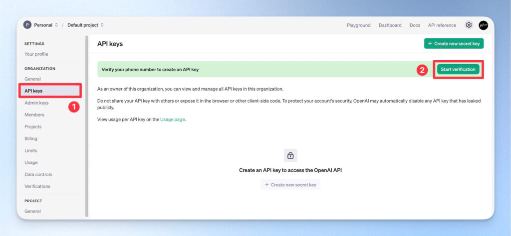This screenshot has width=511, height=236.
Task: Expand the Default project switcher
Action: (86, 25)
